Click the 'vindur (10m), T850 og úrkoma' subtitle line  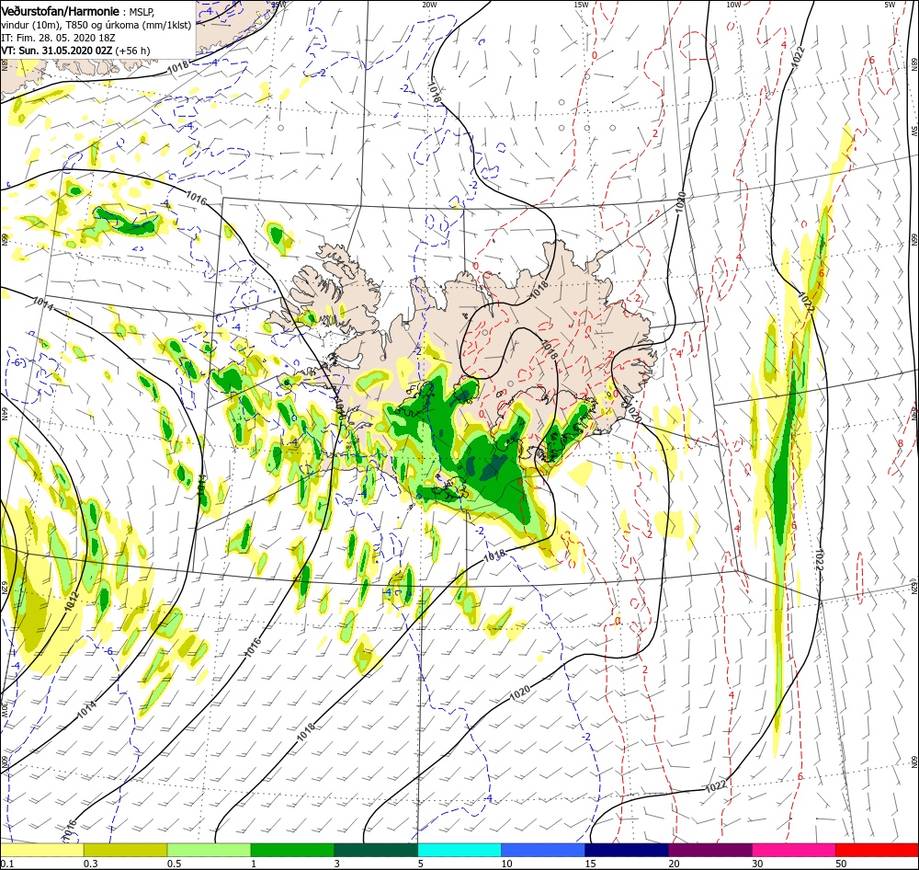tap(96, 25)
